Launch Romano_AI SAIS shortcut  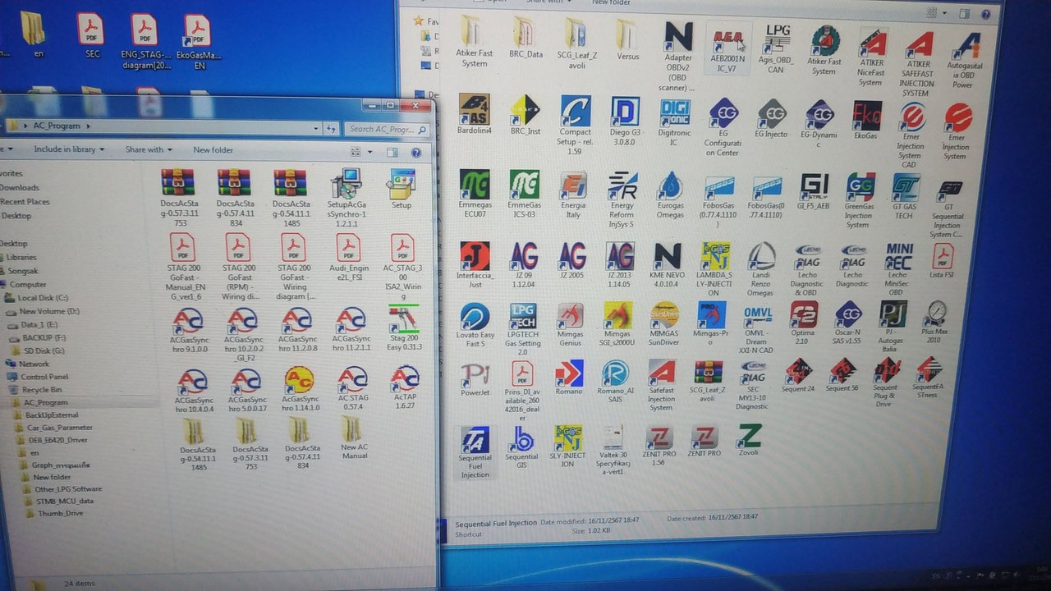615,373
